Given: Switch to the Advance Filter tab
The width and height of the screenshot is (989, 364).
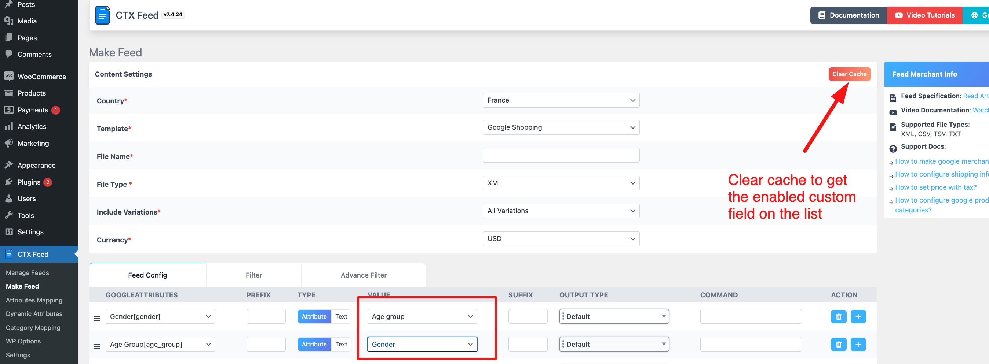Looking at the screenshot, I should [x=364, y=275].
